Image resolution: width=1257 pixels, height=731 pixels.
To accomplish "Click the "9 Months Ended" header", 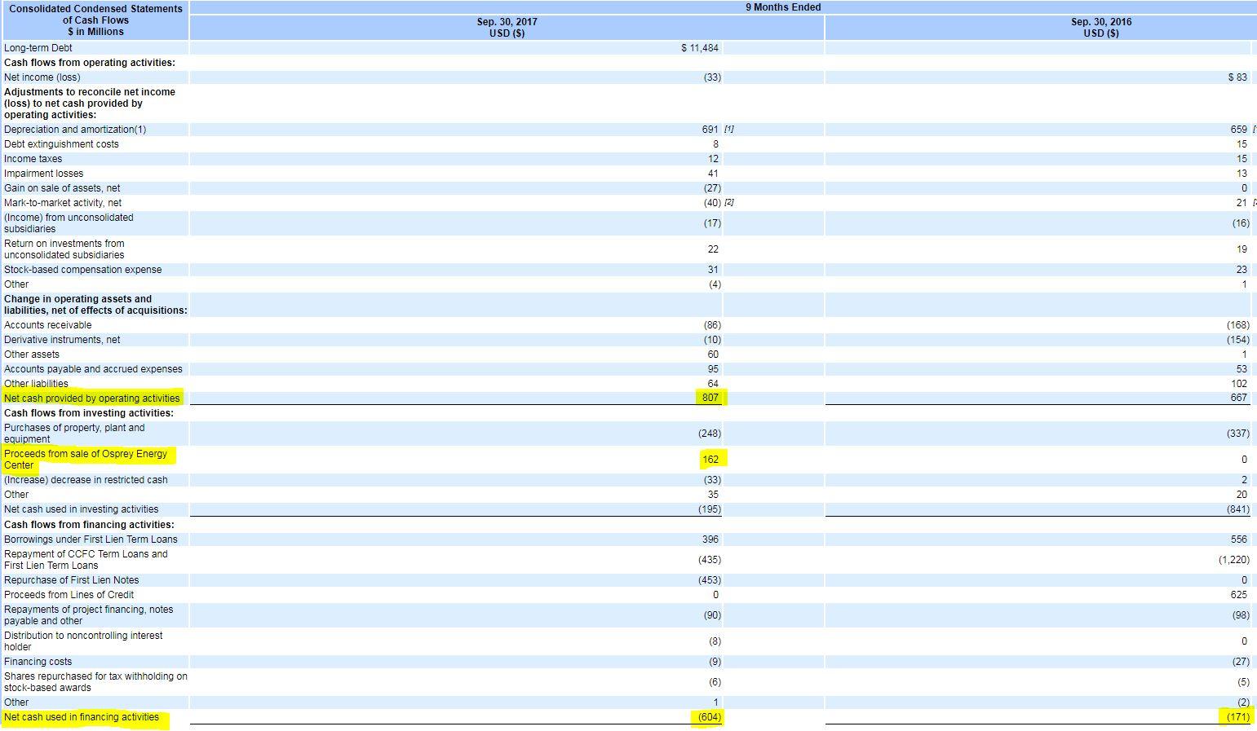I will [783, 7].
